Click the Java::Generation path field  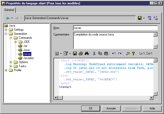pyautogui.click(x=80, y=18)
